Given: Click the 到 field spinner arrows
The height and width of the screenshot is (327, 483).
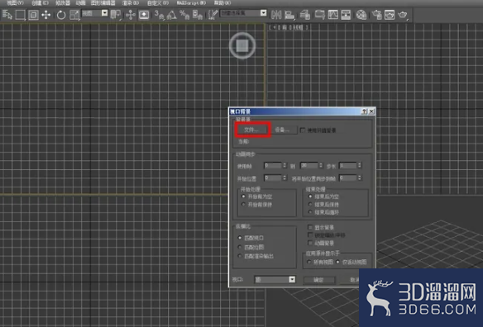Looking at the screenshot, I should click(x=321, y=165).
